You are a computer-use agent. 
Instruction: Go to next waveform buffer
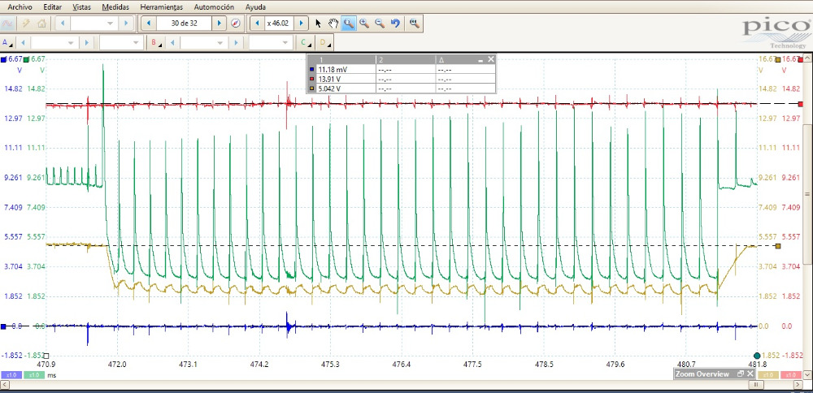click(x=218, y=24)
